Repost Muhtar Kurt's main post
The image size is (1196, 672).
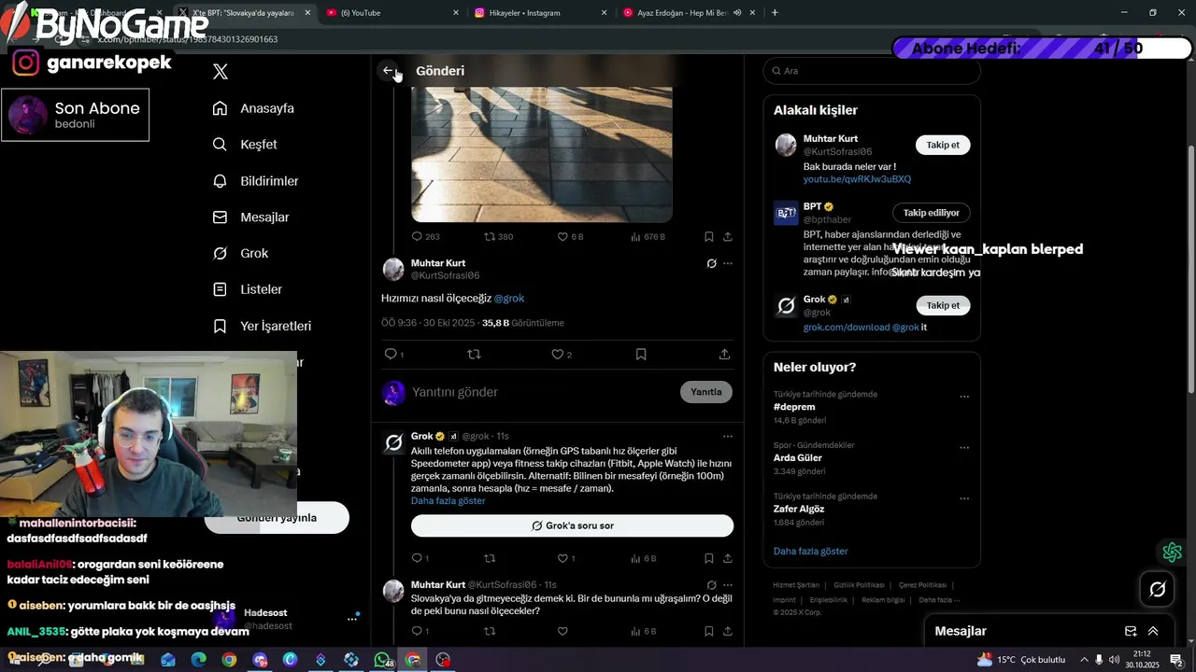click(474, 355)
